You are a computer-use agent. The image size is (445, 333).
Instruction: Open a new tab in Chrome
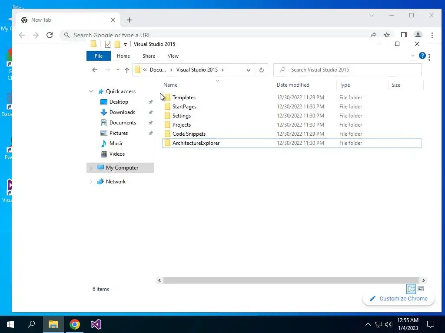(130, 20)
